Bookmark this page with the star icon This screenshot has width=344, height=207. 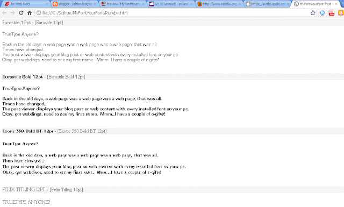(x=313, y=13)
